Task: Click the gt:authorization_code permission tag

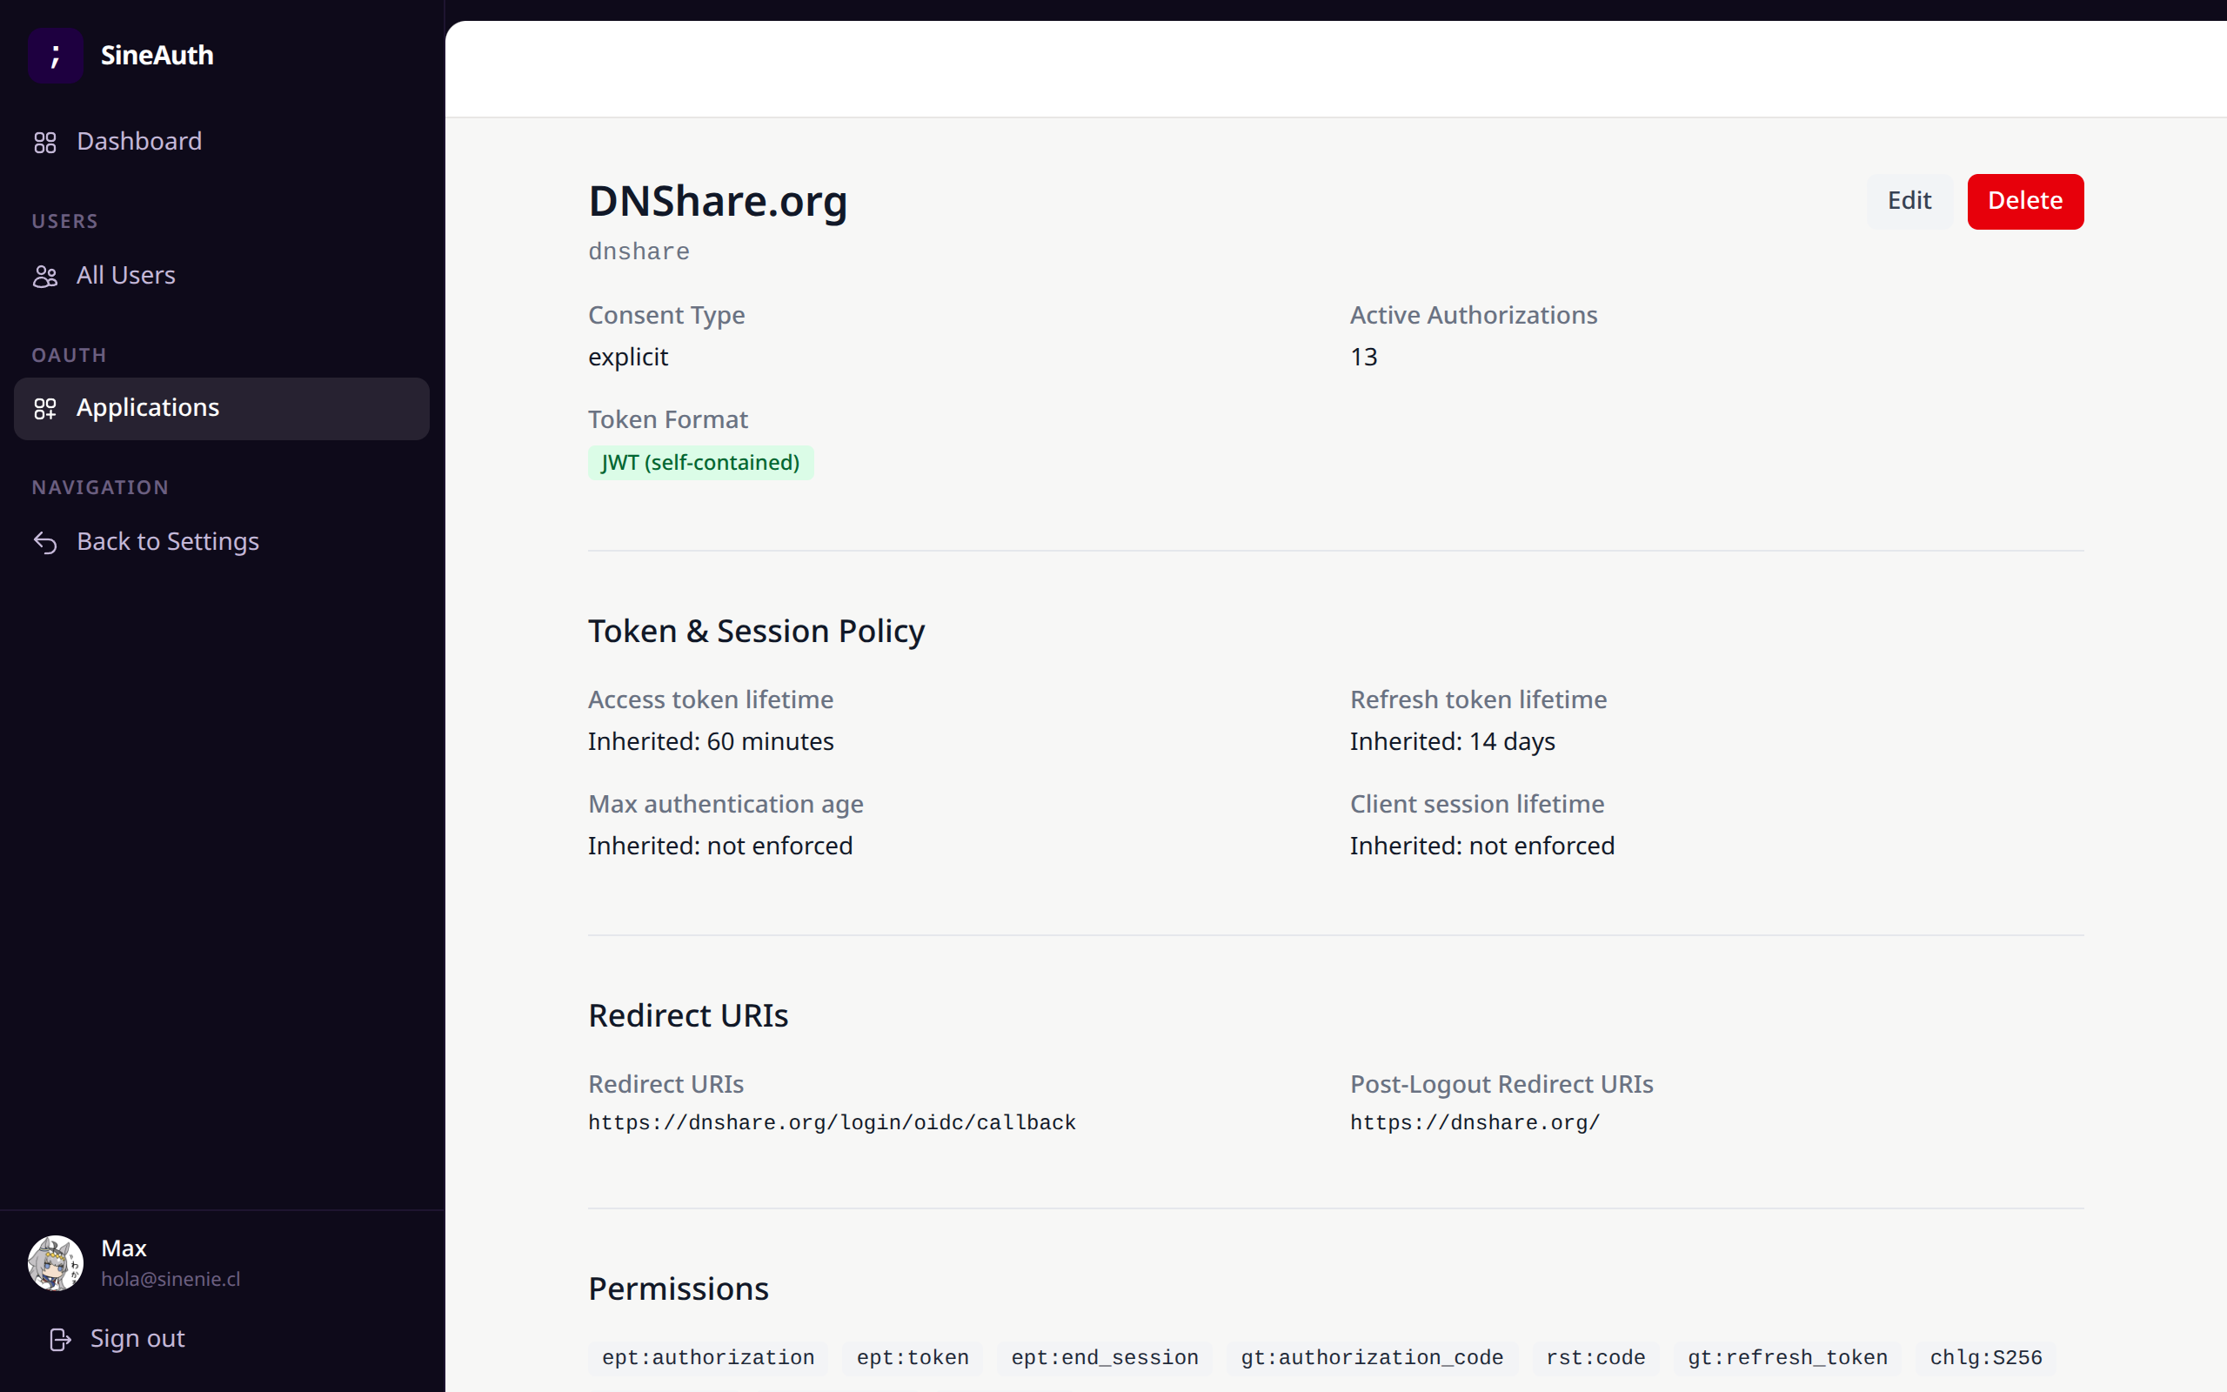Action: click(1371, 1358)
